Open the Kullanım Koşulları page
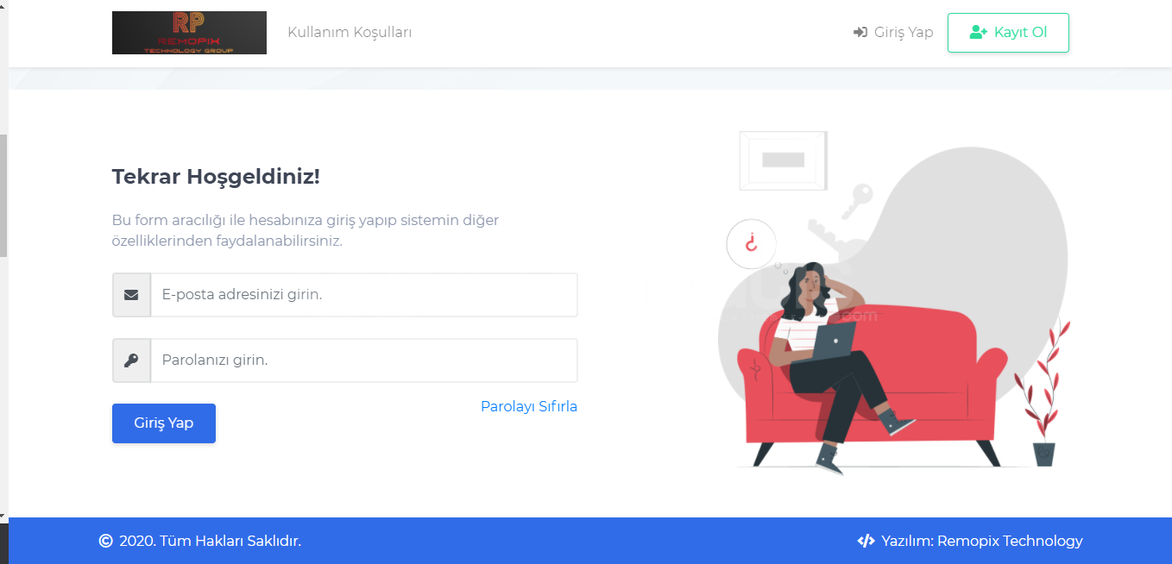1172x564 pixels. 350,33
